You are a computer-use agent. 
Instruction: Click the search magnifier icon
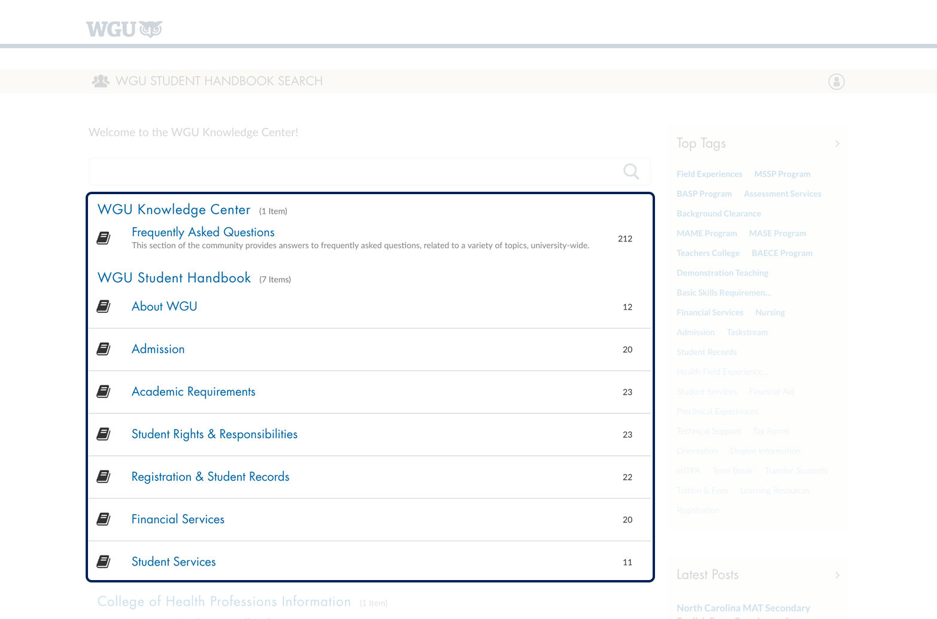pos(631,171)
